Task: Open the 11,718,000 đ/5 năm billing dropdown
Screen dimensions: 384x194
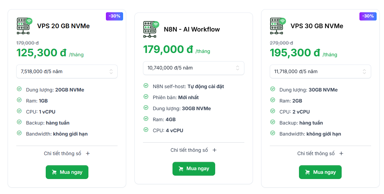Action: [x=320, y=72]
